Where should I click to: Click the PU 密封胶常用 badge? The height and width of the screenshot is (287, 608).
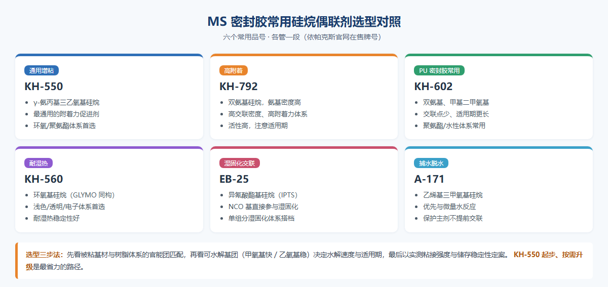[x=439, y=70]
